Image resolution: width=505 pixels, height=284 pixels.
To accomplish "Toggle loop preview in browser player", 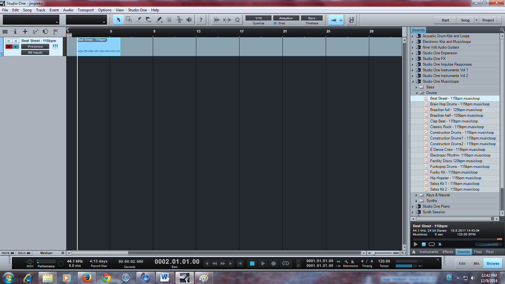I will coord(432,244).
